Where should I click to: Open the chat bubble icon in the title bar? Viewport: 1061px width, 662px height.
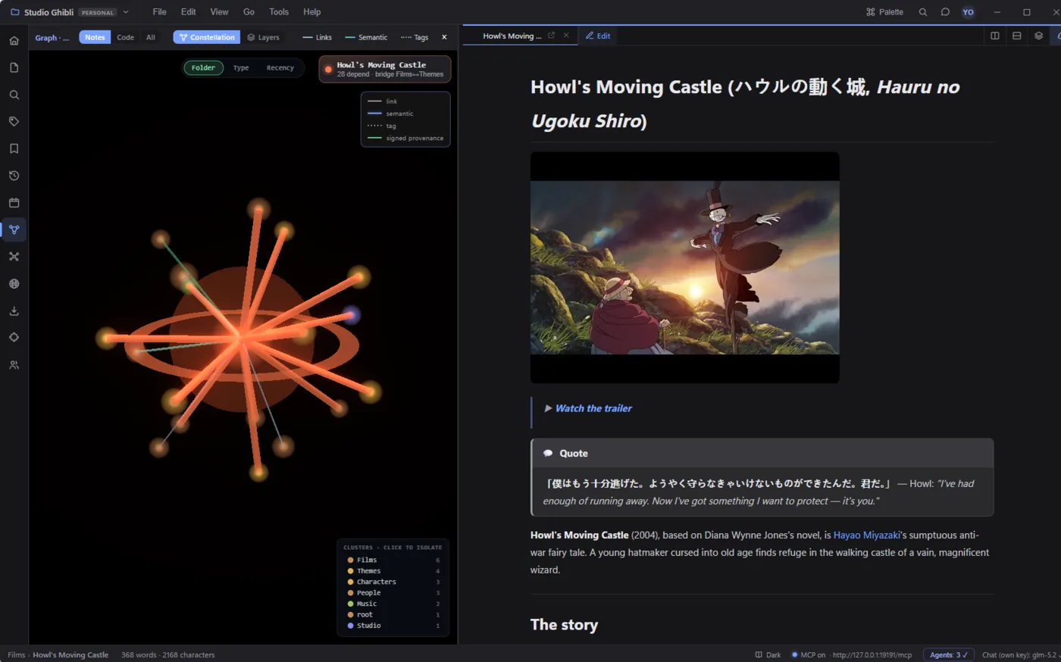tap(945, 12)
